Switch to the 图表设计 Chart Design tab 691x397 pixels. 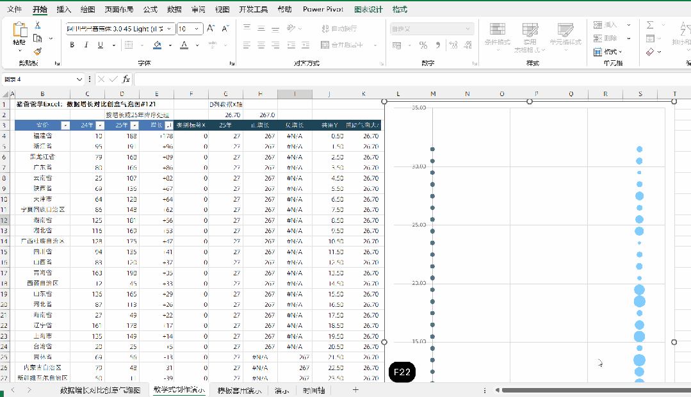point(368,9)
